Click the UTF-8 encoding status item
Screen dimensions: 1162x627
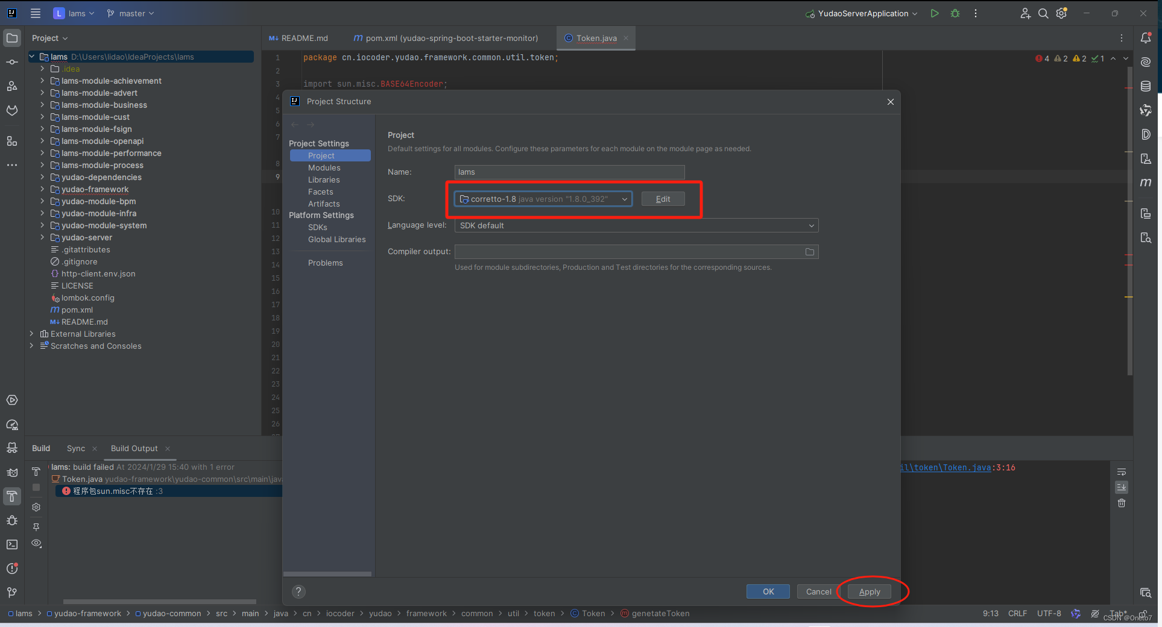coord(1049,613)
